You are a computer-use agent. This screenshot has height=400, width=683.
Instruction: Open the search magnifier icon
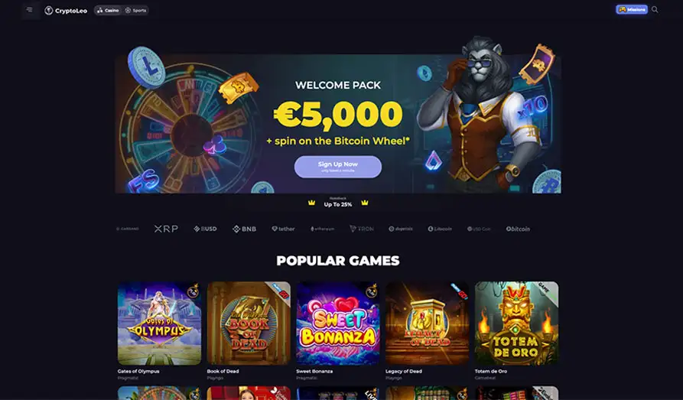pos(655,10)
